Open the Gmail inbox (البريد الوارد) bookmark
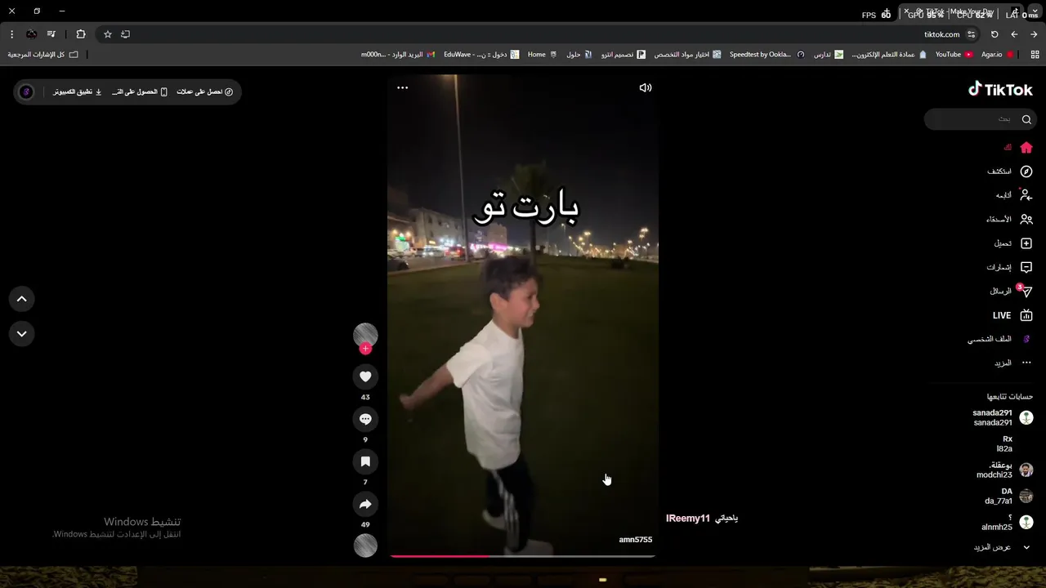 (x=398, y=55)
